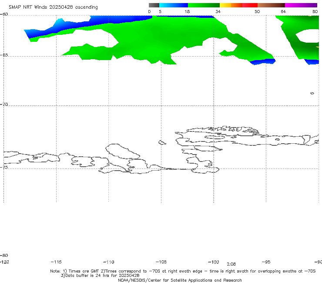
Task: Click the large oval island outline near -109
Action: pos(123,151)
